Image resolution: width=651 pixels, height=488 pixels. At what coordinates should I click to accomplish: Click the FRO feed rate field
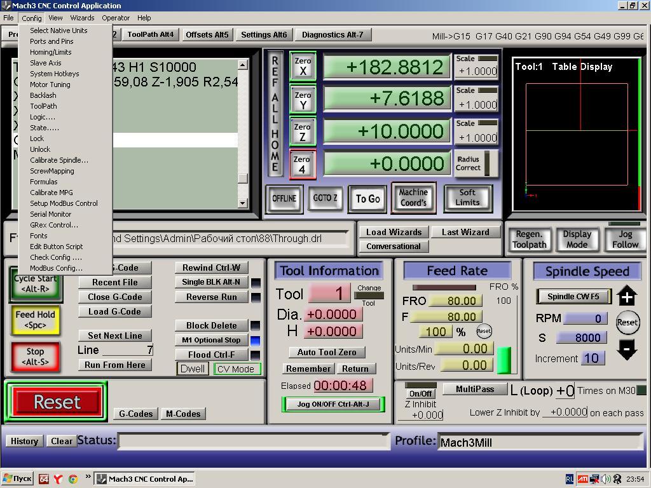coord(455,301)
